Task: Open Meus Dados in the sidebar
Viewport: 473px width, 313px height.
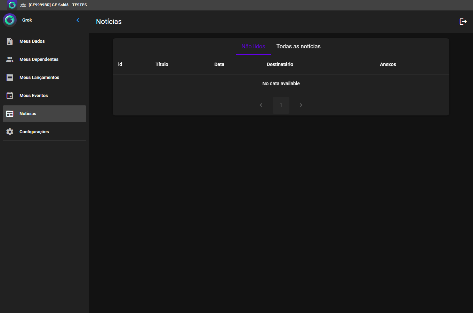Action: tap(45, 41)
